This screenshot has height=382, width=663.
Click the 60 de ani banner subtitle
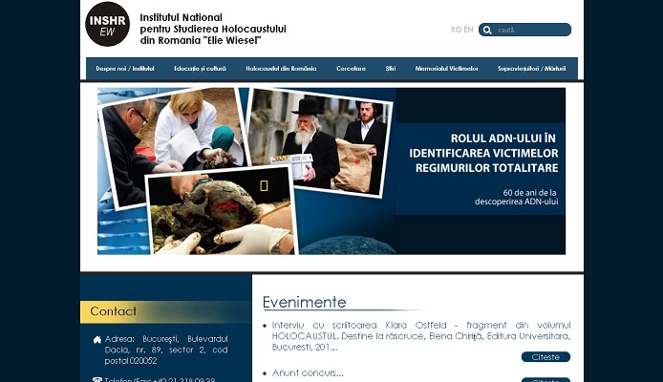516,198
